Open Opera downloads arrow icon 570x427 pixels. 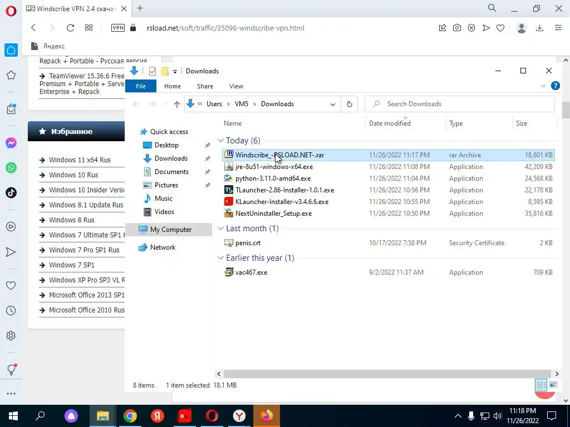click(x=540, y=28)
